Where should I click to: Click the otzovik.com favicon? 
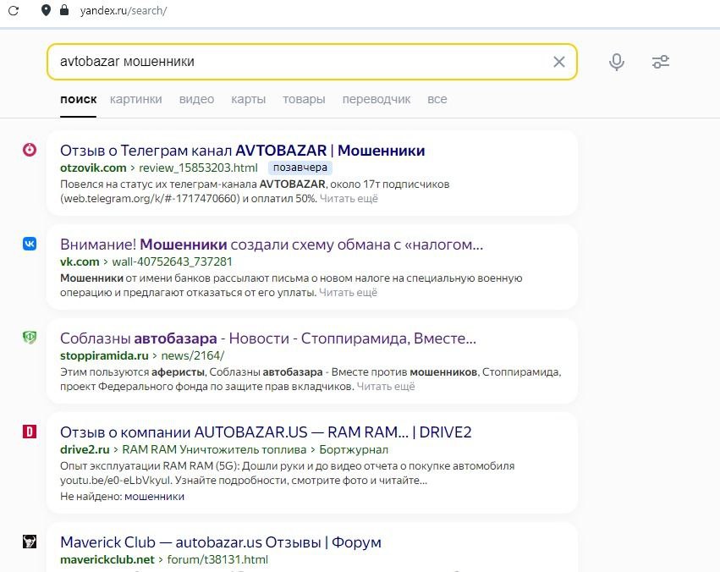tap(30, 150)
